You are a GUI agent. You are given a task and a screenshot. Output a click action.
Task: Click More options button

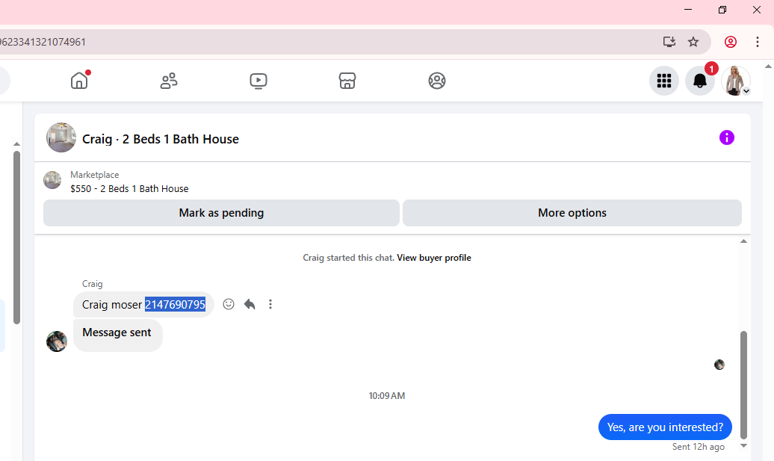pos(572,213)
